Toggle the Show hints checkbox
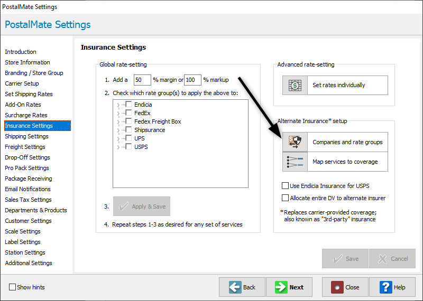 (12, 287)
